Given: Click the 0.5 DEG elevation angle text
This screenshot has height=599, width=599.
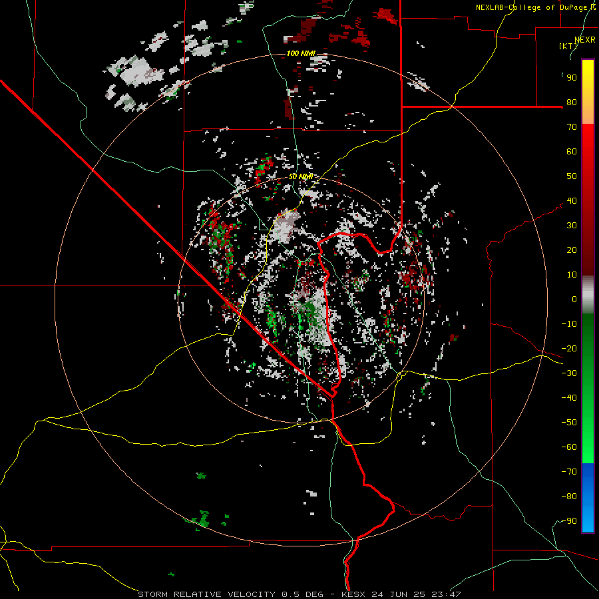Looking at the screenshot, I should pyautogui.click(x=303, y=594).
